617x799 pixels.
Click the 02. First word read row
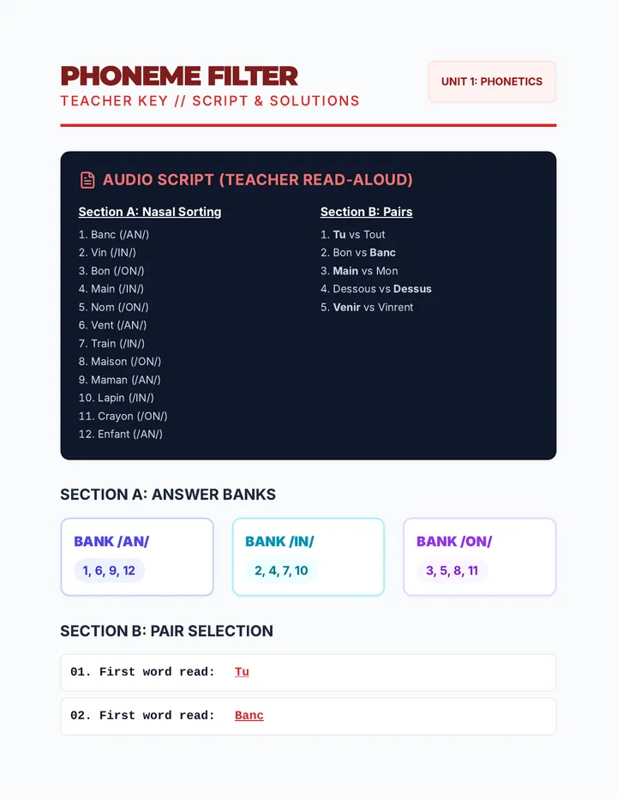[308, 717]
